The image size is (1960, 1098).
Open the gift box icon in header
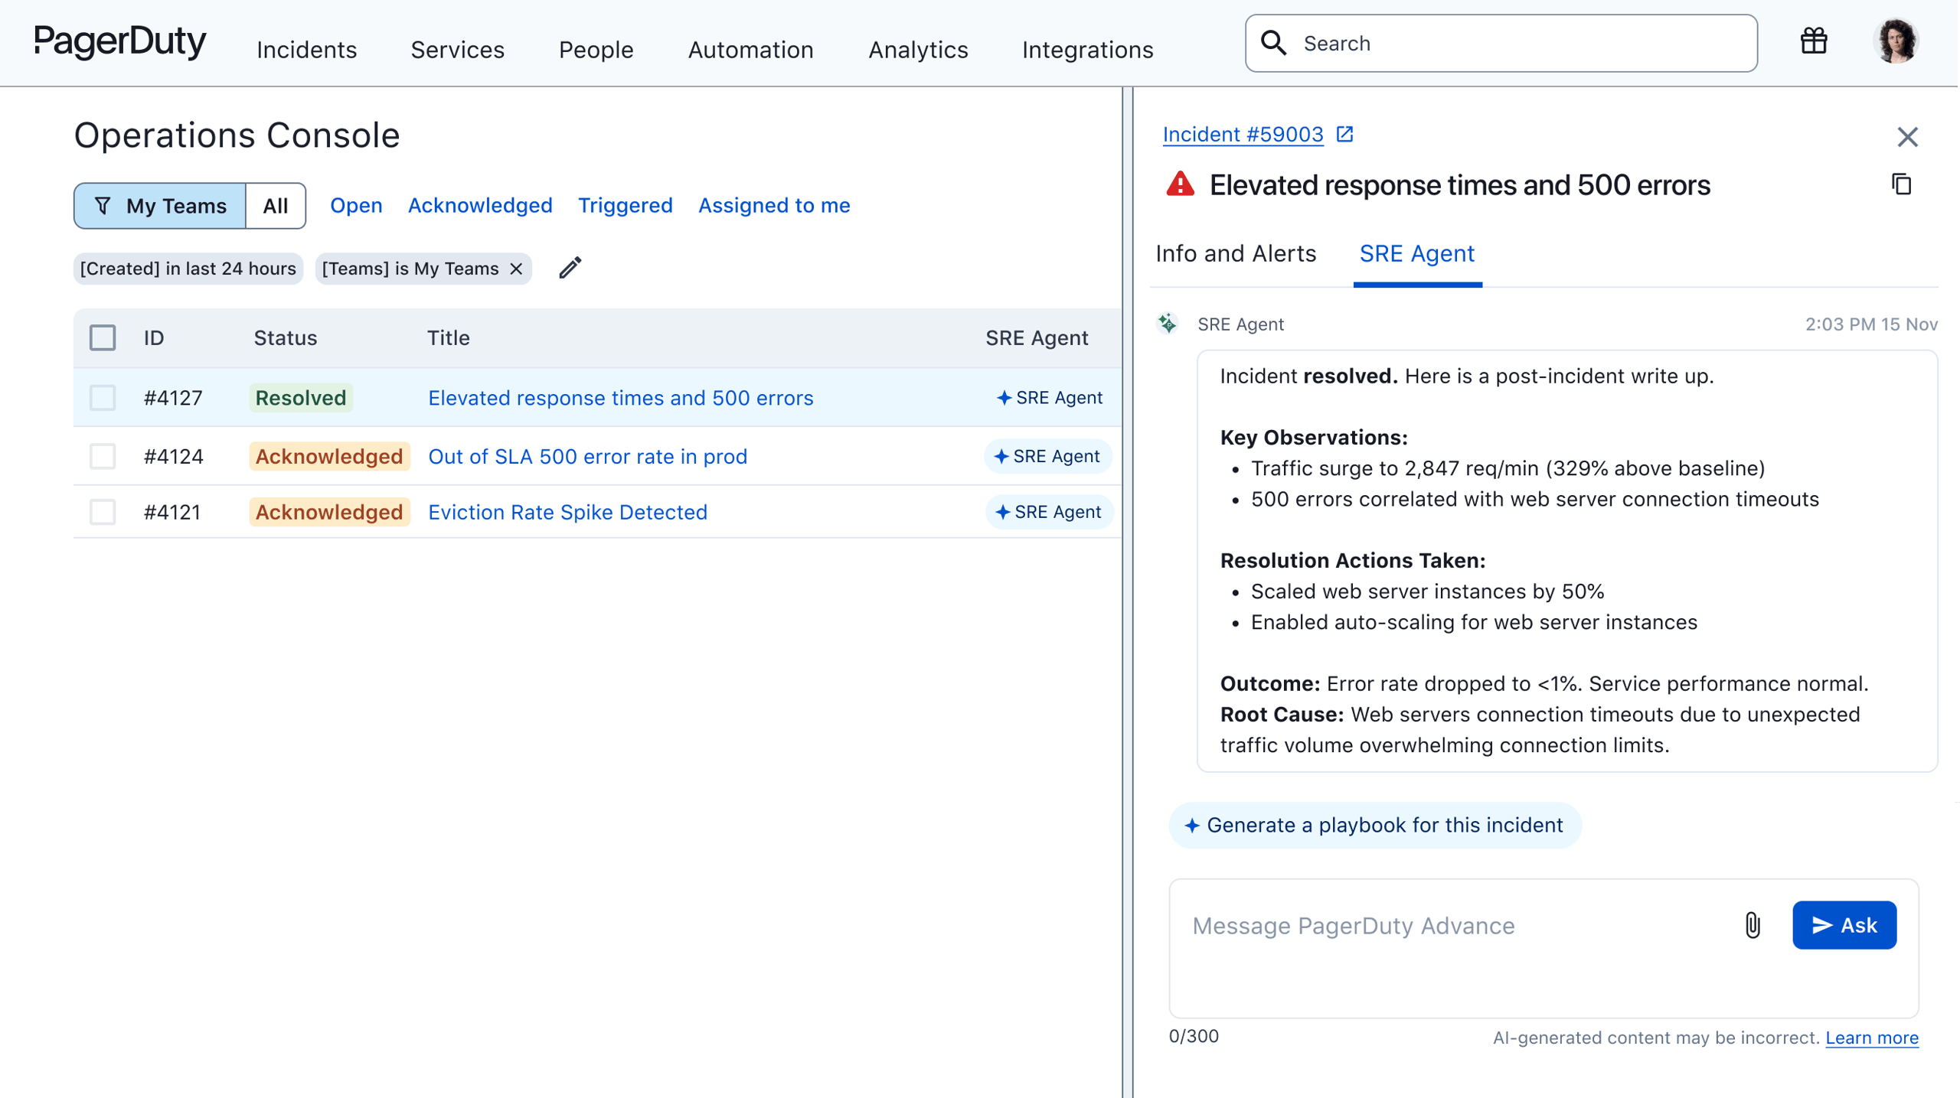tap(1814, 41)
